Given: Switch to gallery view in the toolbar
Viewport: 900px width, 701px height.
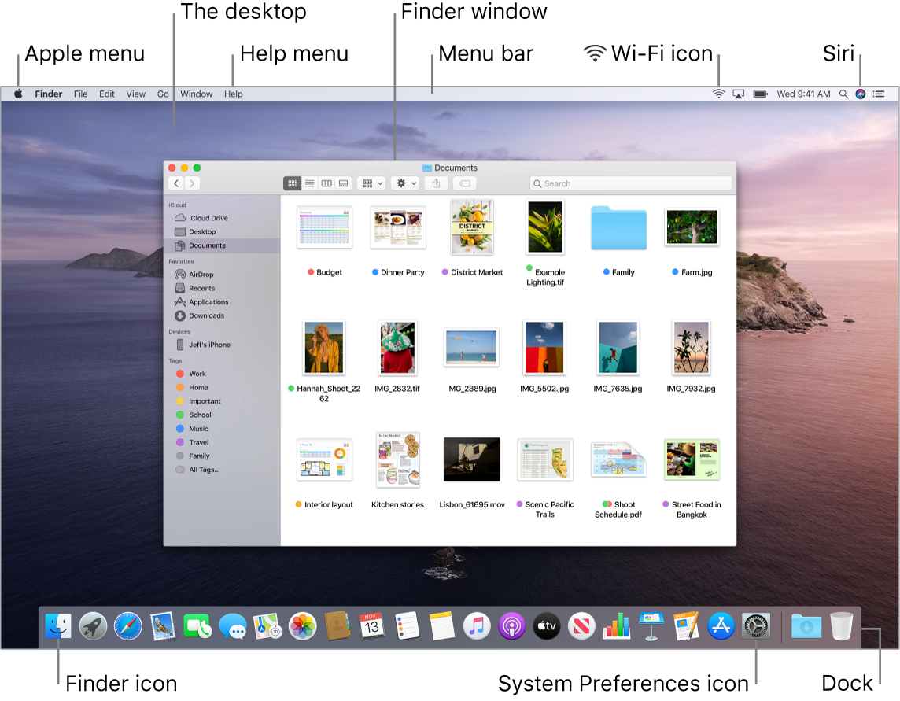Looking at the screenshot, I should coord(343,183).
